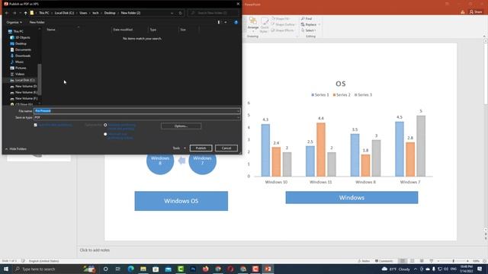This screenshot has width=488, height=274.
Task: Select Desktop in navigation tree
Action: tap(18, 44)
